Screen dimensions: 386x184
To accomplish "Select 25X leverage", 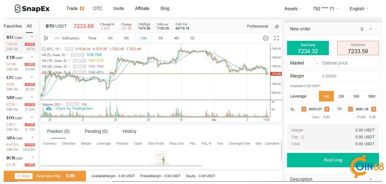I will pyautogui.click(x=341, y=96).
